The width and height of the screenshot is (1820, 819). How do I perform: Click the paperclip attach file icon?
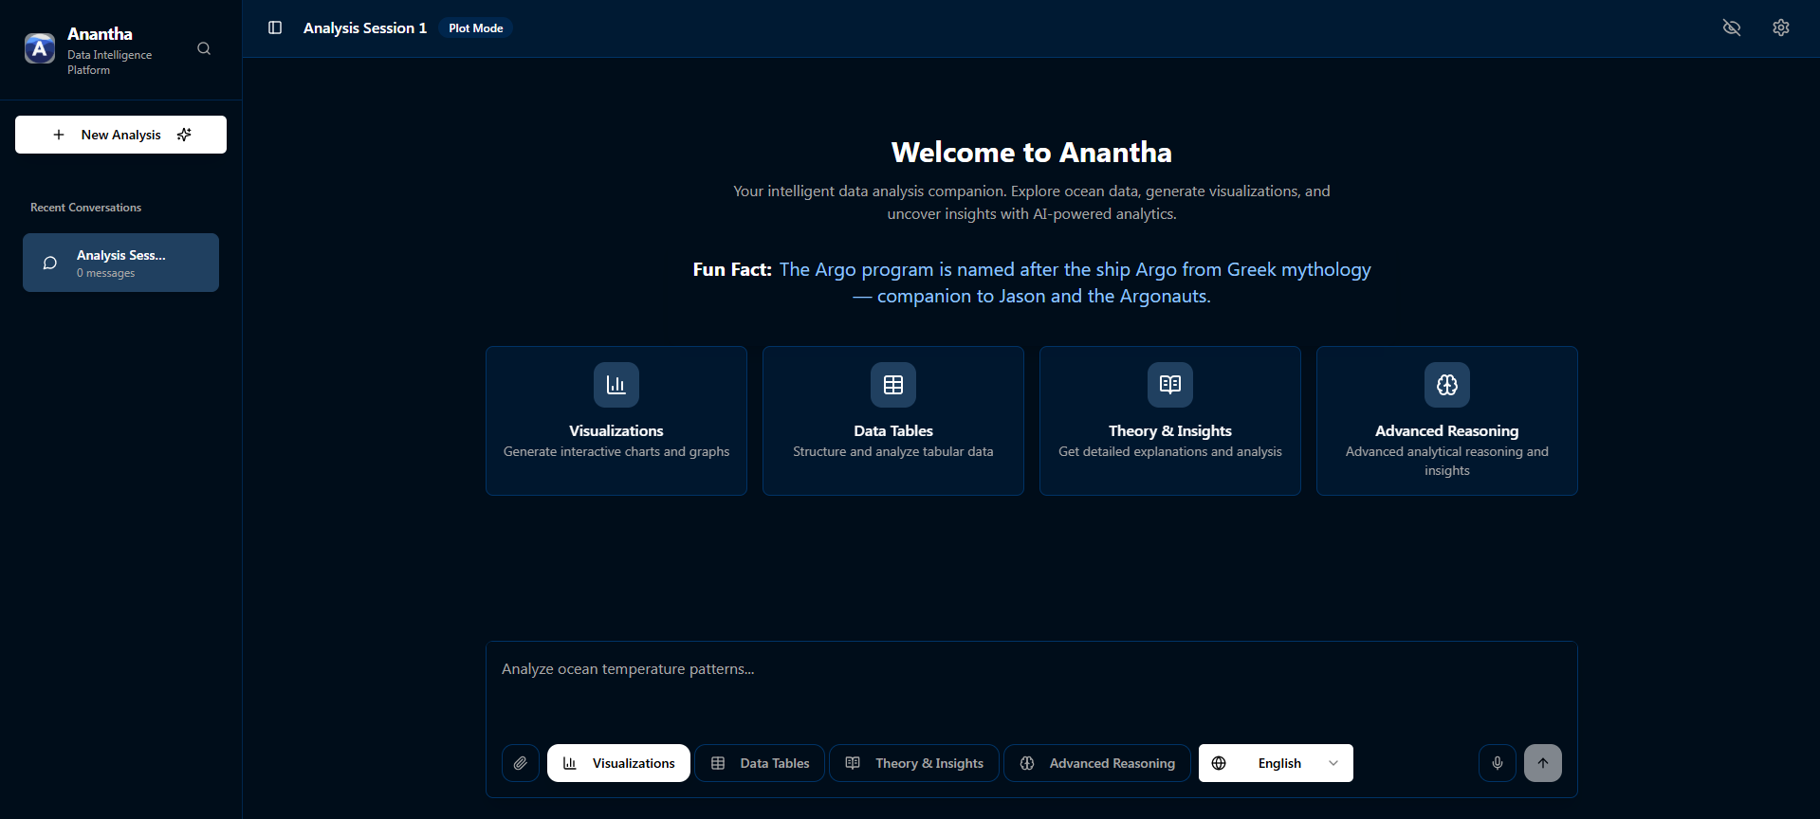(521, 763)
